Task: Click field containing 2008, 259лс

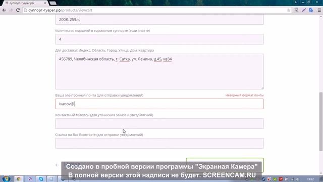Action: coord(159,20)
